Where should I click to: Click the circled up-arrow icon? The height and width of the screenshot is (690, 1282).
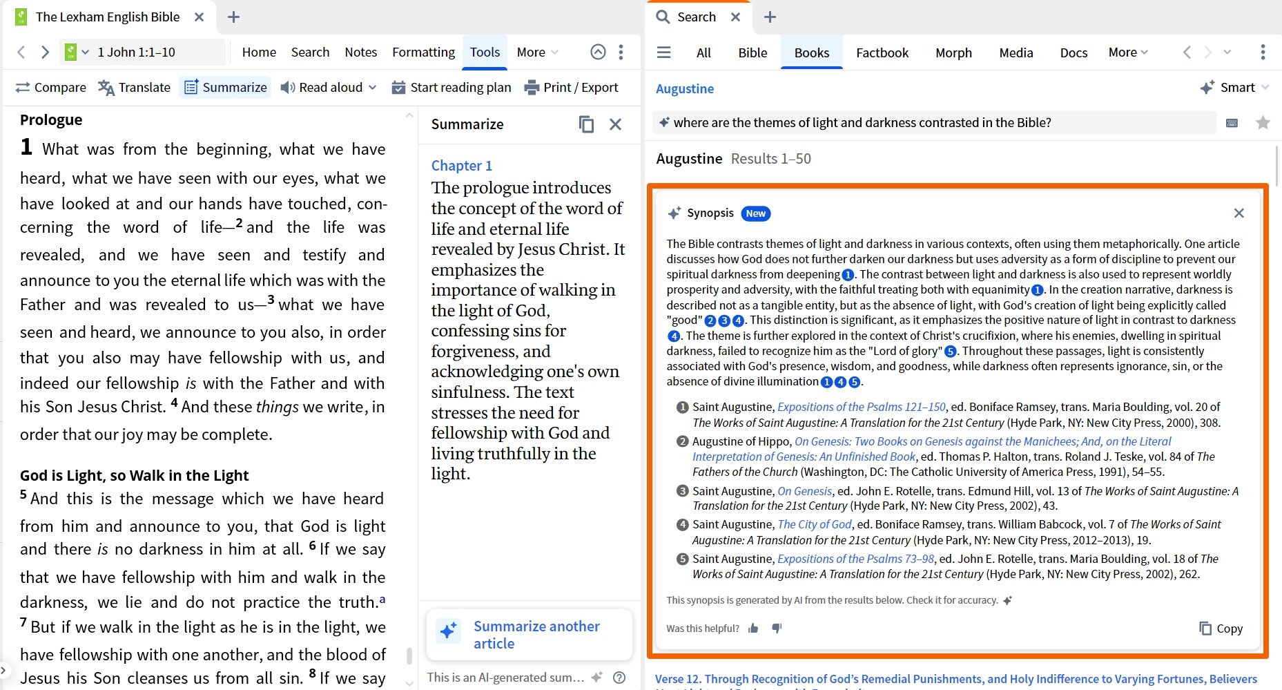pyautogui.click(x=598, y=52)
